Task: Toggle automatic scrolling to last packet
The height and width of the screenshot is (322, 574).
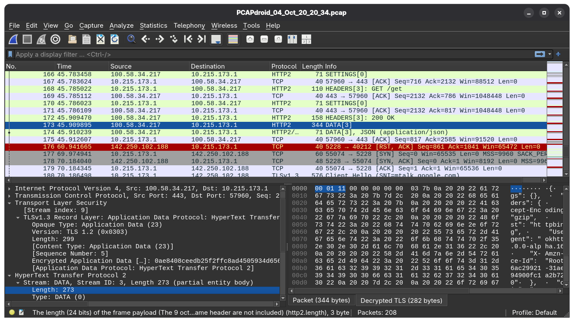Action: (x=216, y=39)
